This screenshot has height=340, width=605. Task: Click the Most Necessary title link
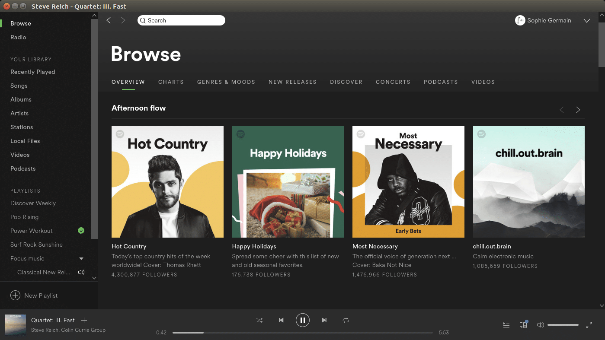pos(375,246)
